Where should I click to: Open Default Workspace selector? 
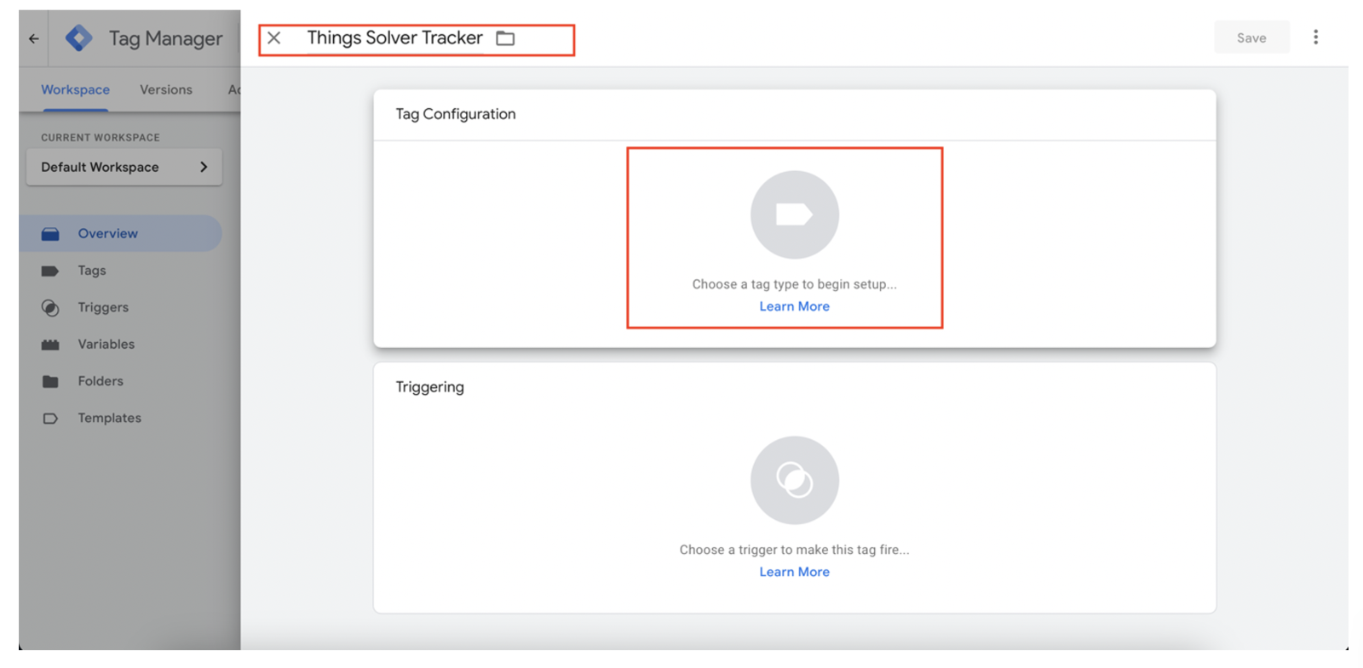(x=124, y=167)
